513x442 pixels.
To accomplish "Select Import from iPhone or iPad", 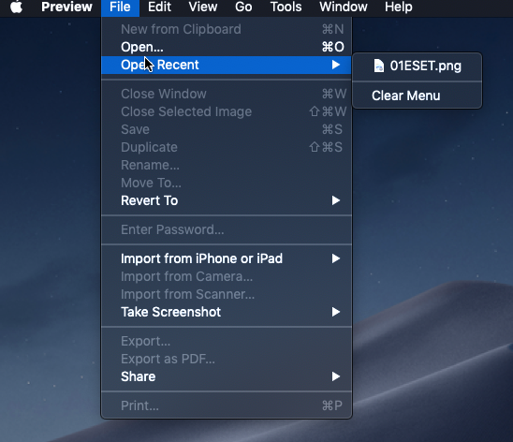I will click(227, 258).
